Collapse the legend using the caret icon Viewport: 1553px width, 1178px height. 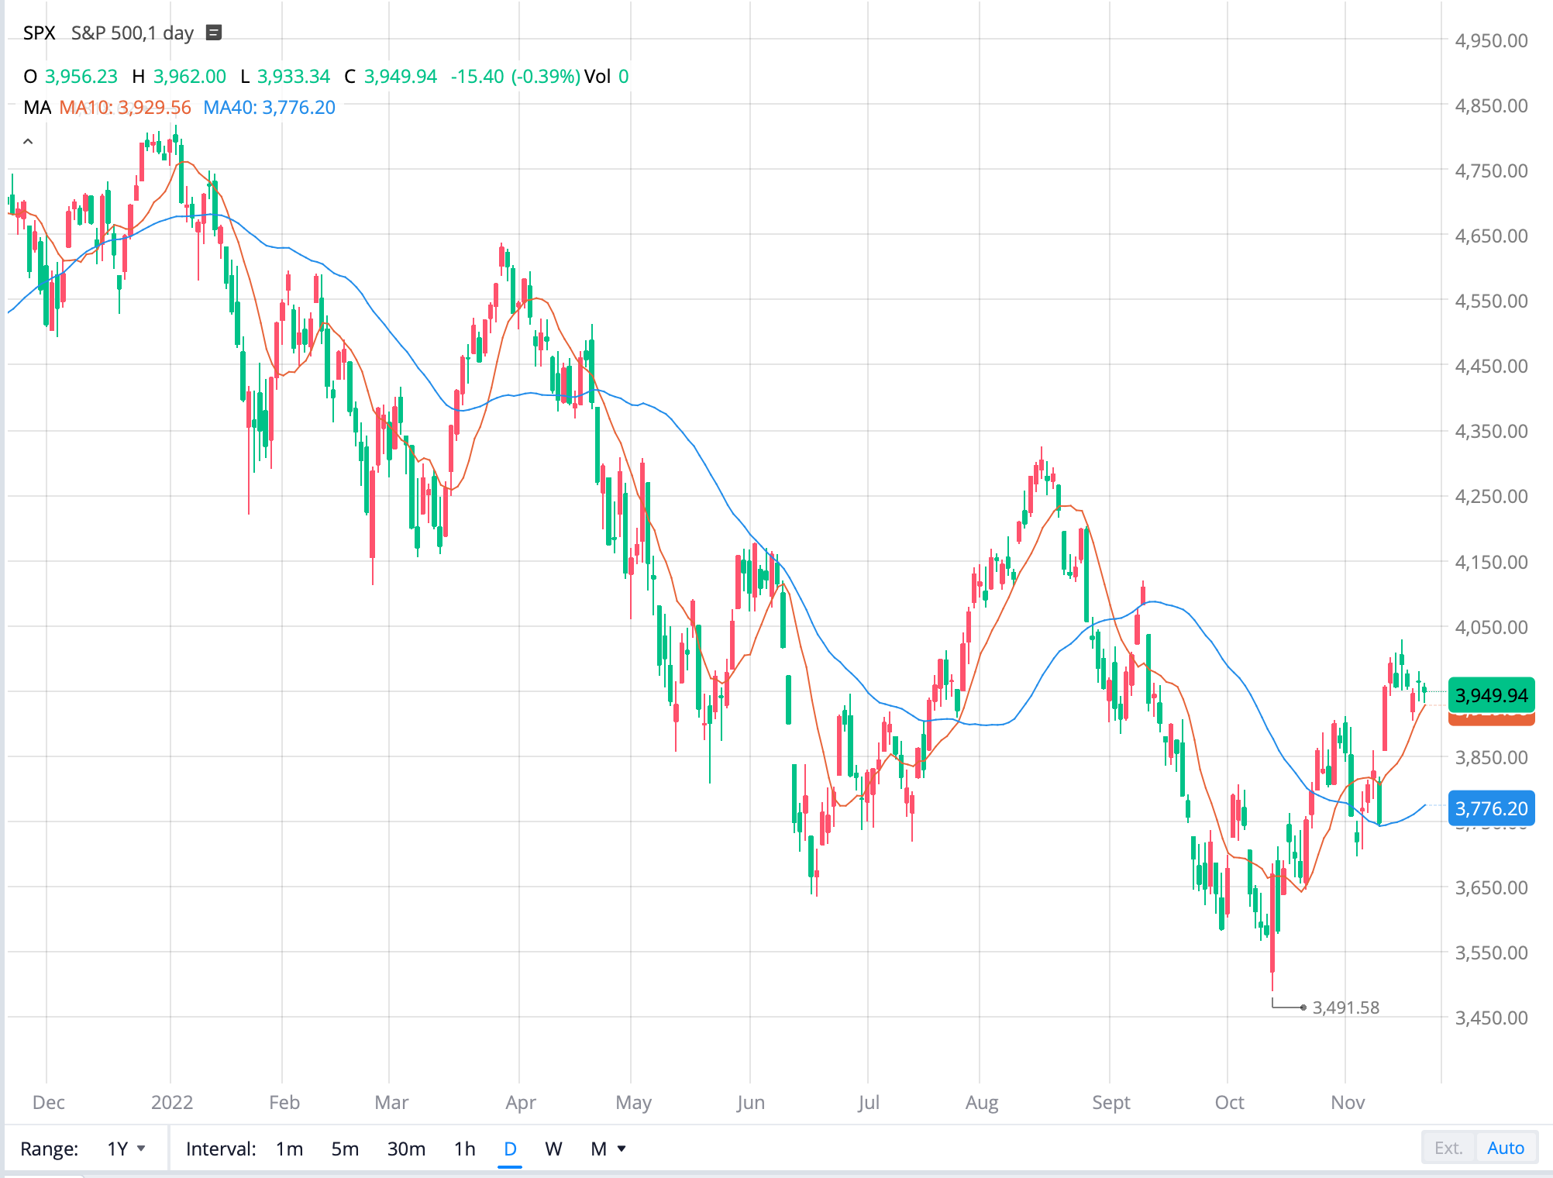(x=29, y=141)
